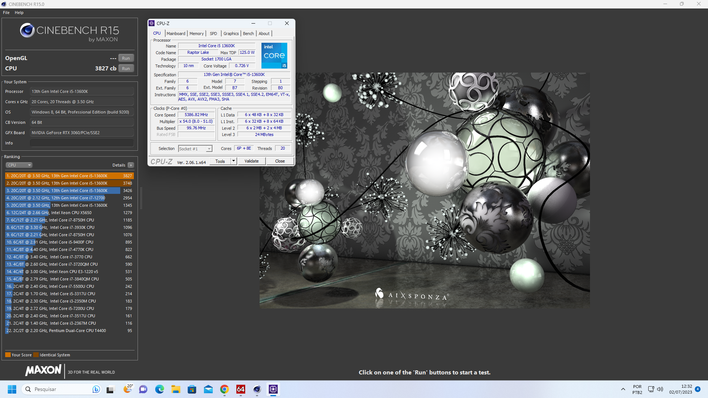Click the Cinebench title bar icon
Screen dimensions: 708x398
tap(4, 4)
